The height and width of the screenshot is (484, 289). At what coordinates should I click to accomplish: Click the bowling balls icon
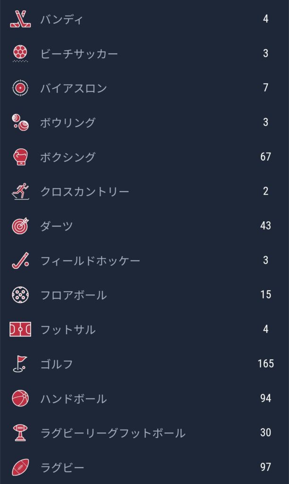coord(20,123)
